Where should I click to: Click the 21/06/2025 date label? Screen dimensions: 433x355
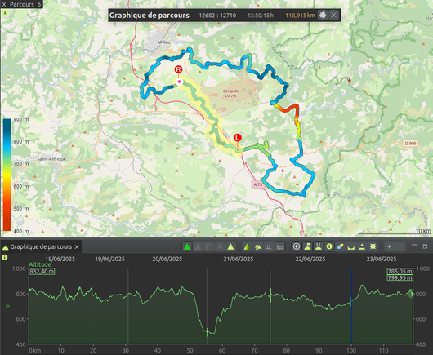(239, 259)
